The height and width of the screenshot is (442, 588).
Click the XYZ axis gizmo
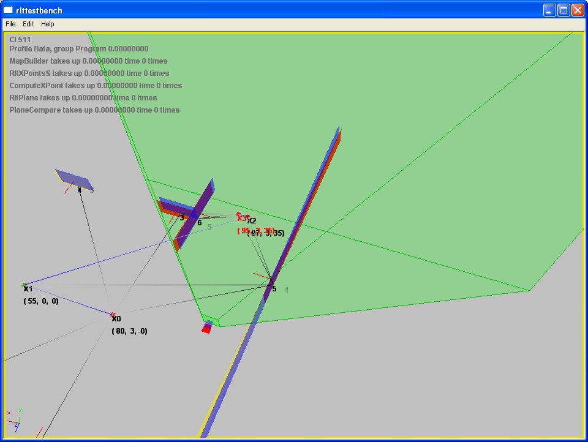tap(15, 421)
